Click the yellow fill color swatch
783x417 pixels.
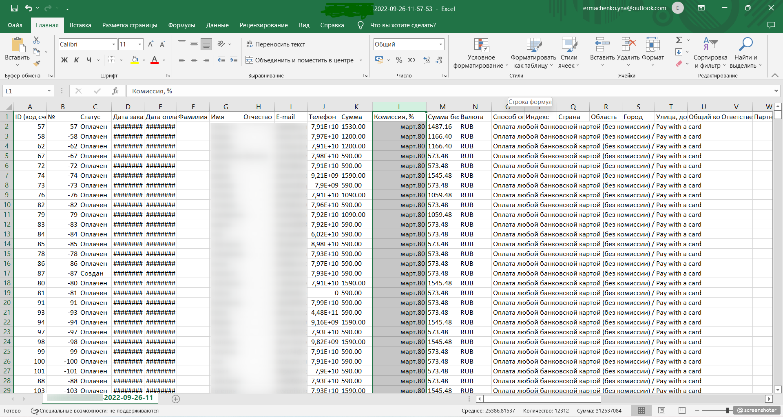pyautogui.click(x=135, y=60)
